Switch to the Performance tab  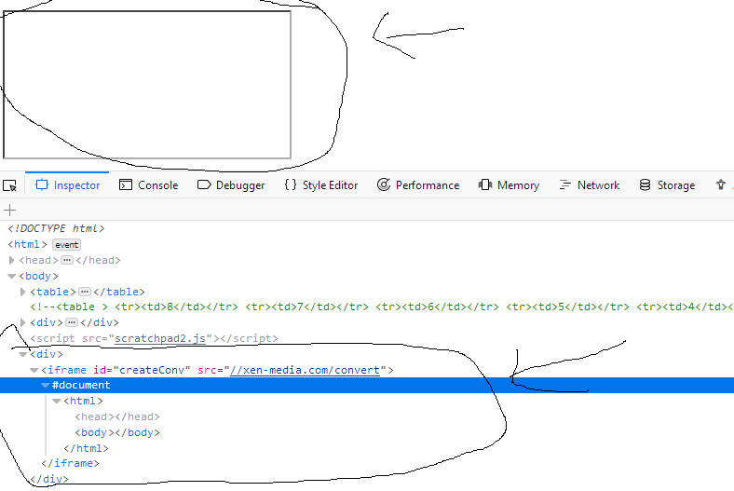tap(418, 185)
